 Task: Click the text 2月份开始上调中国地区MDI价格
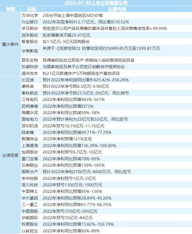coord(73,16)
